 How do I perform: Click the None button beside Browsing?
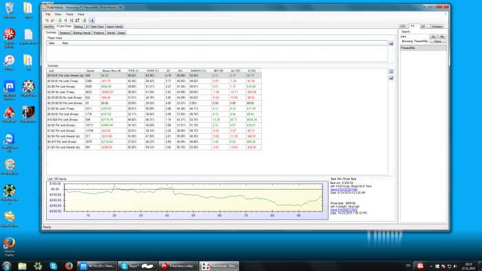[x=438, y=41]
